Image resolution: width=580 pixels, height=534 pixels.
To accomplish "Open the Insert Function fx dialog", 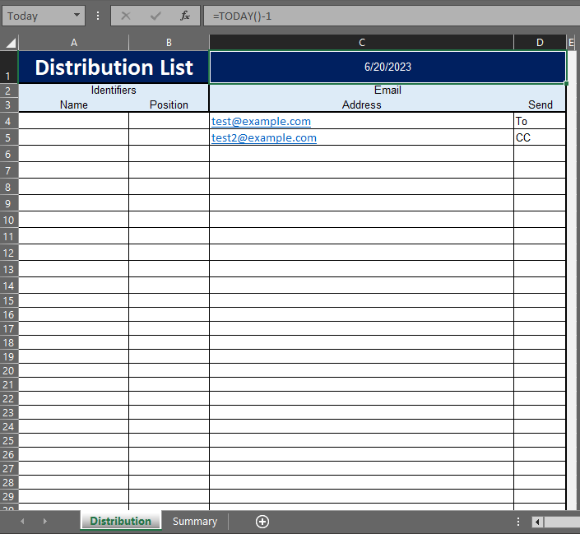I will (185, 16).
